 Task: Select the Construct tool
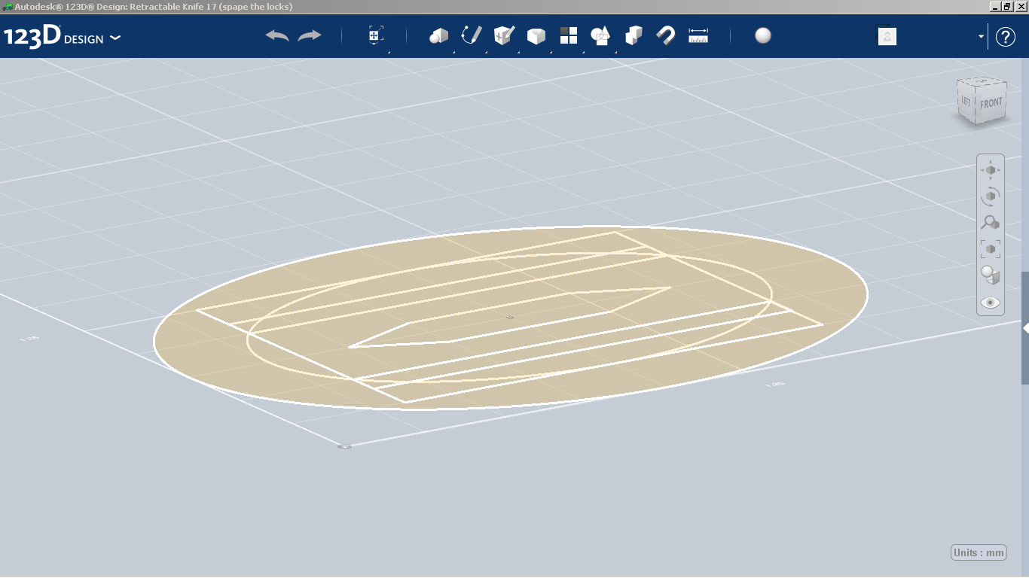click(502, 35)
